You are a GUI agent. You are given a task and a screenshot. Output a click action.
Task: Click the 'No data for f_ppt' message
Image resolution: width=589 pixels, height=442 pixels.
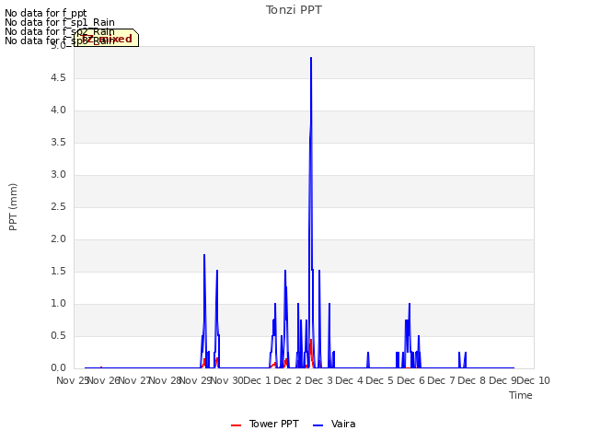click(46, 13)
